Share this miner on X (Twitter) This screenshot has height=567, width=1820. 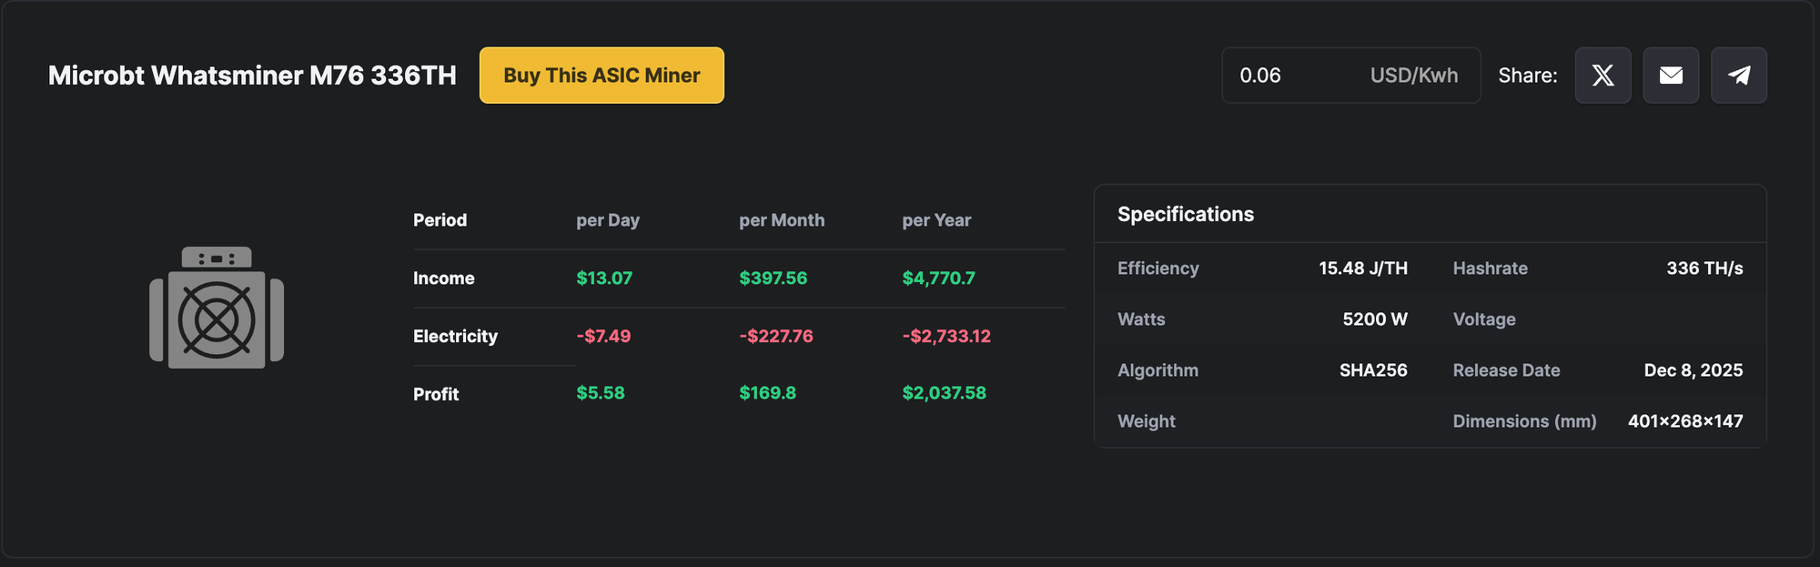(1603, 76)
